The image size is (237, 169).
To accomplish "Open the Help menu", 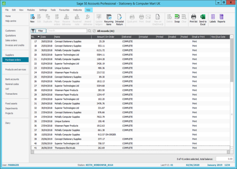I will tap(88, 9).
